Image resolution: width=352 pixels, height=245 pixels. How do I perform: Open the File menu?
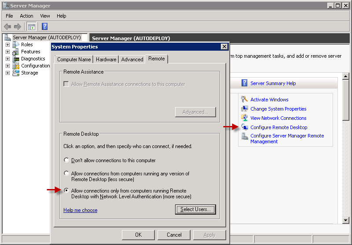pyautogui.click(x=9, y=16)
